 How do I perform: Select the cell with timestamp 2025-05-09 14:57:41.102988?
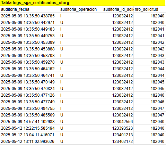(x=29, y=122)
